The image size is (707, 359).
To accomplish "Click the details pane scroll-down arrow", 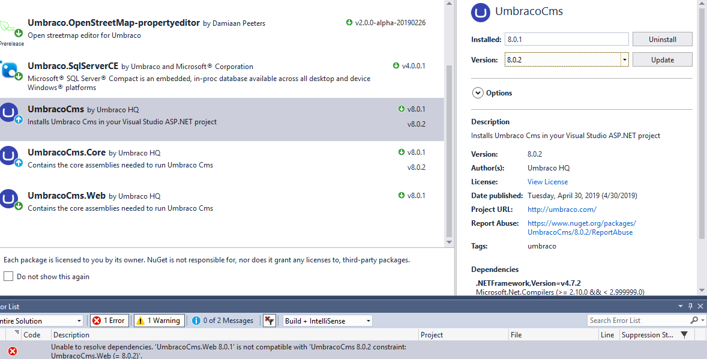I will pos(702,290).
